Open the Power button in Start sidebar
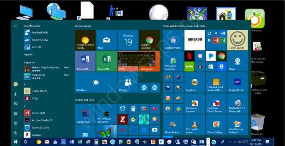This screenshot has width=285, height=146. tap(16, 133)
